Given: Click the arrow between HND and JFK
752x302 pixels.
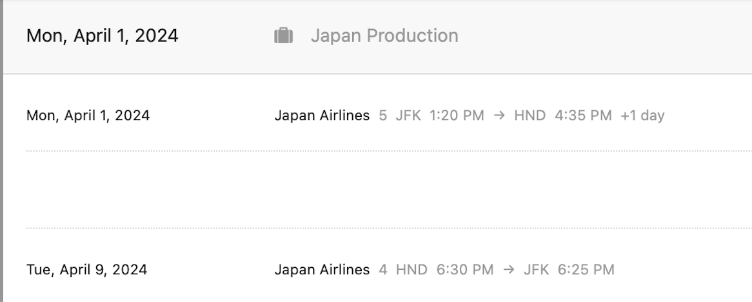Looking at the screenshot, I should 509,269.
